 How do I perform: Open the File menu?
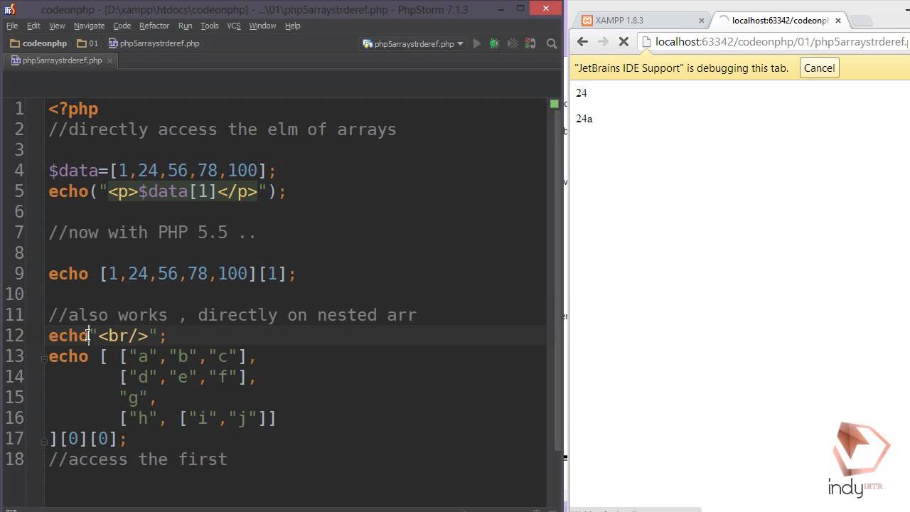pos(12,26)
